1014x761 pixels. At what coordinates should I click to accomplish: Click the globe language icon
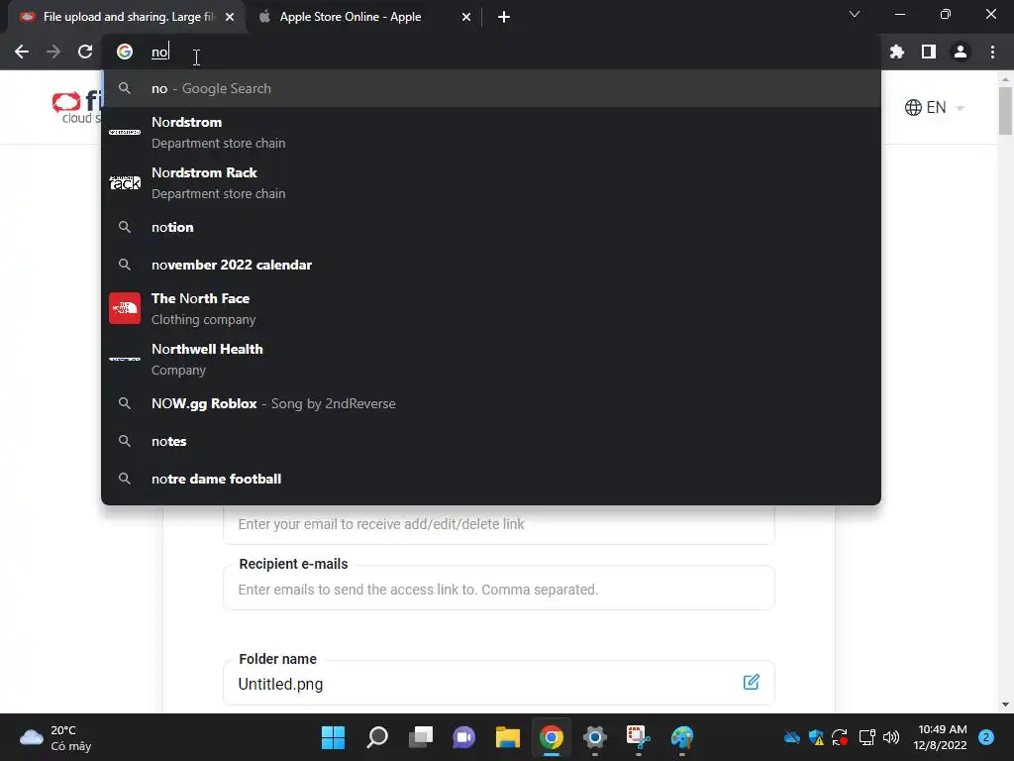point(913,107)
